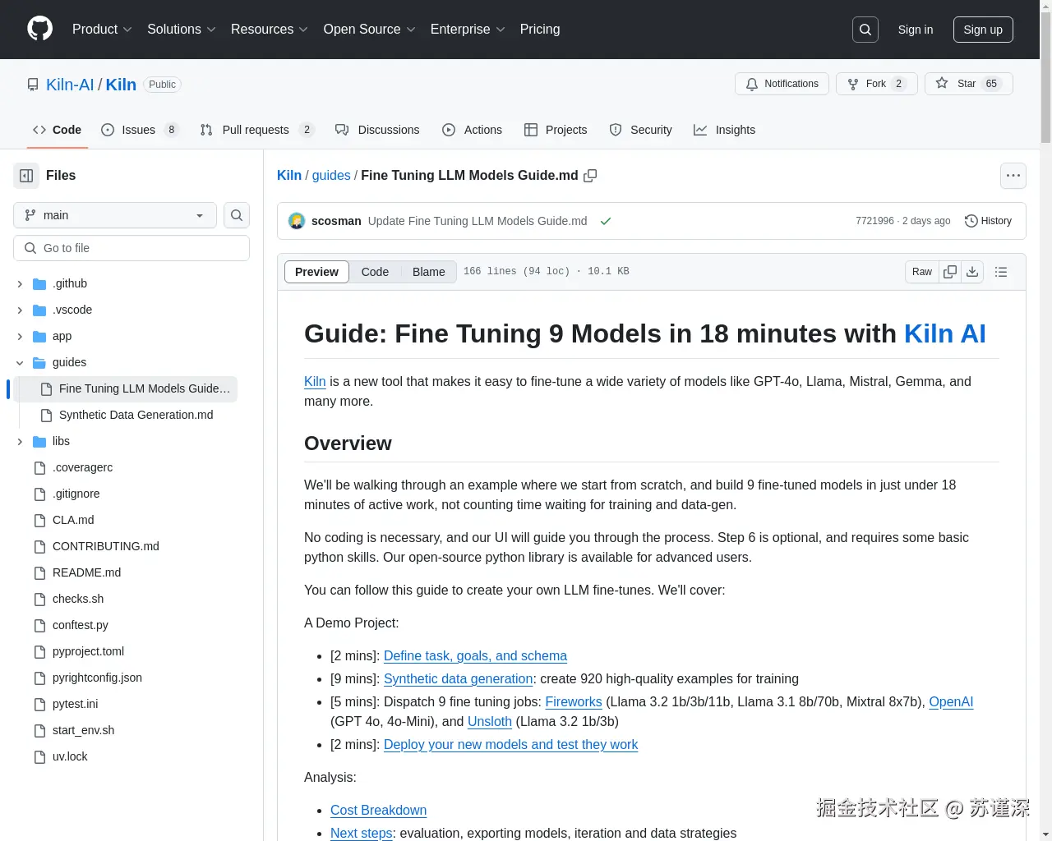This screenshot has height=841, width=1052.
Task: Open CONTRIBUTING.md in file tree
Action: click(105, 546)
